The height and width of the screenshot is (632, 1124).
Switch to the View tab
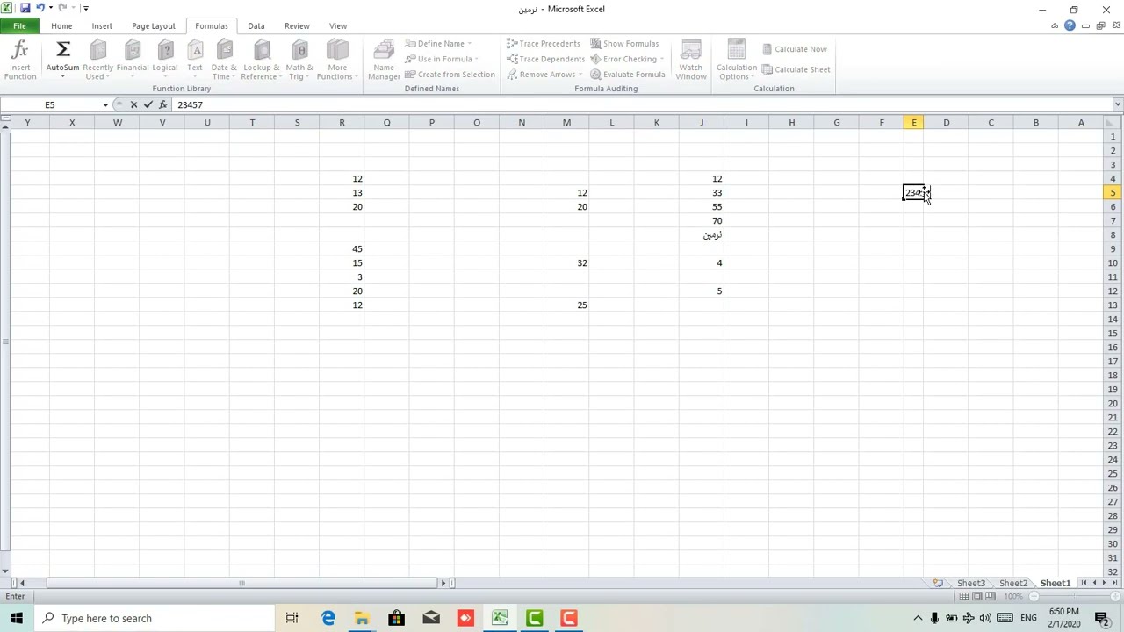point(338,25)
